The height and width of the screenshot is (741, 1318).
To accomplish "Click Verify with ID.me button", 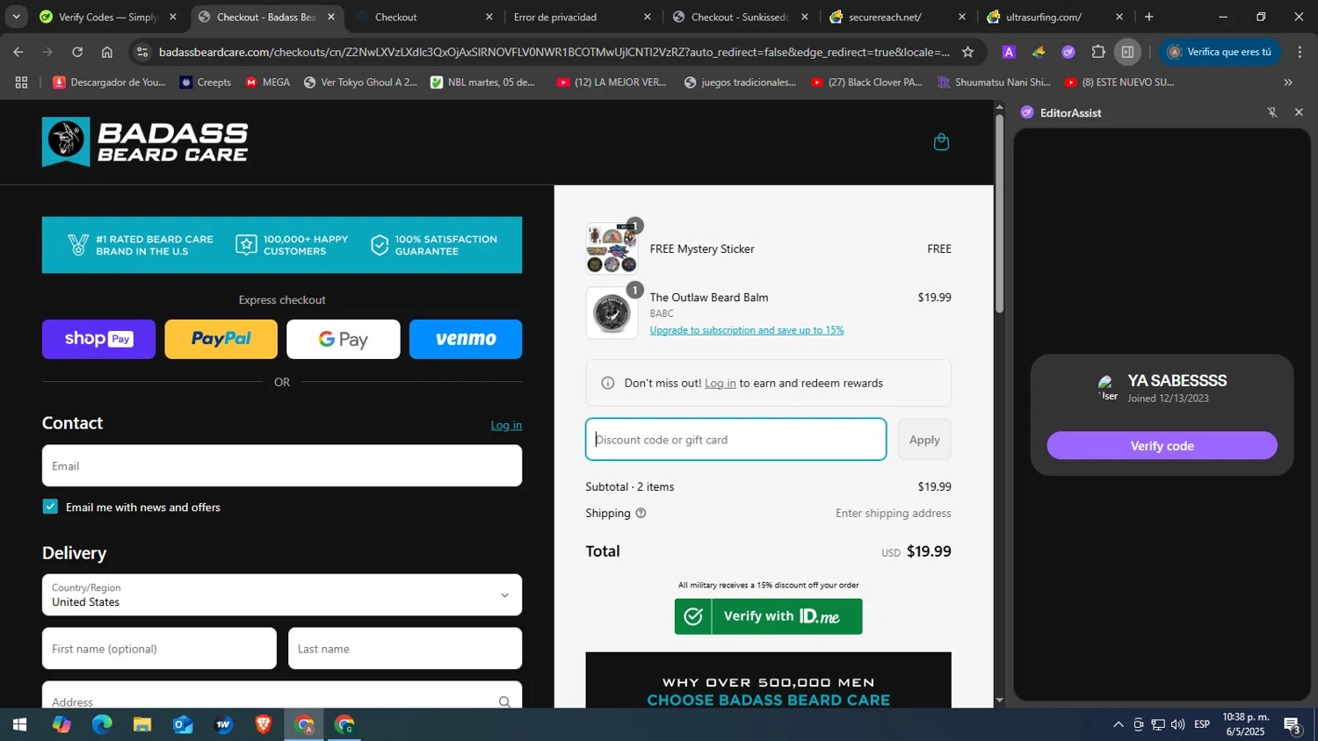I will [768, 616].
